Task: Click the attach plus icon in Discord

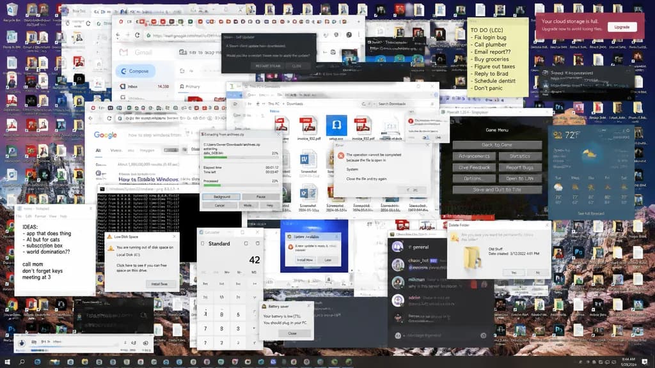Action: [398, 335]
